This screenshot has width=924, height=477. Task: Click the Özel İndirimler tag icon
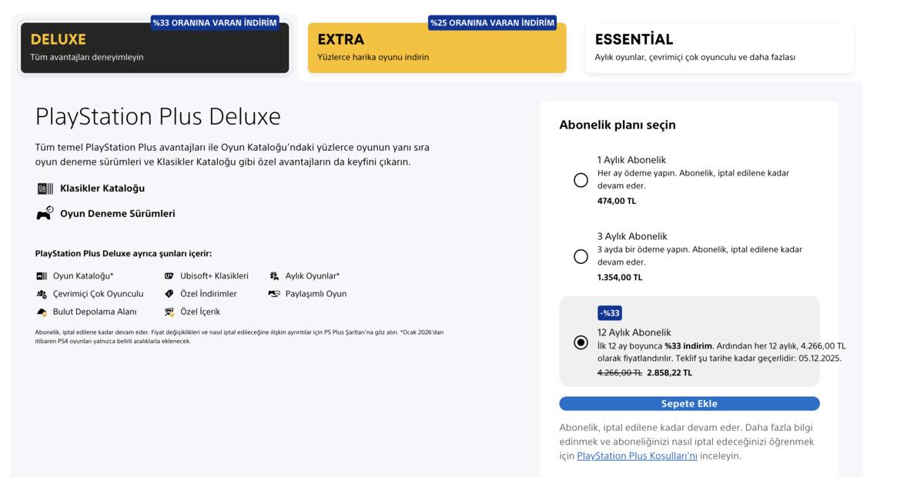169,294
